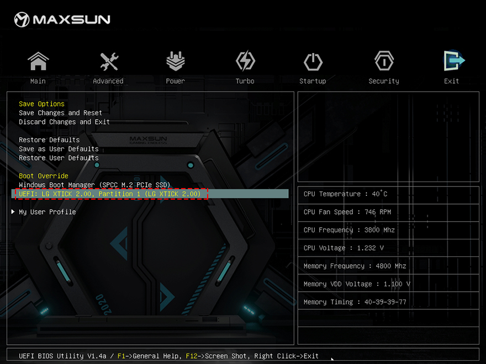Choose Save as User Defaults
This screenshot has height=364, width=486.
(59, 149)
